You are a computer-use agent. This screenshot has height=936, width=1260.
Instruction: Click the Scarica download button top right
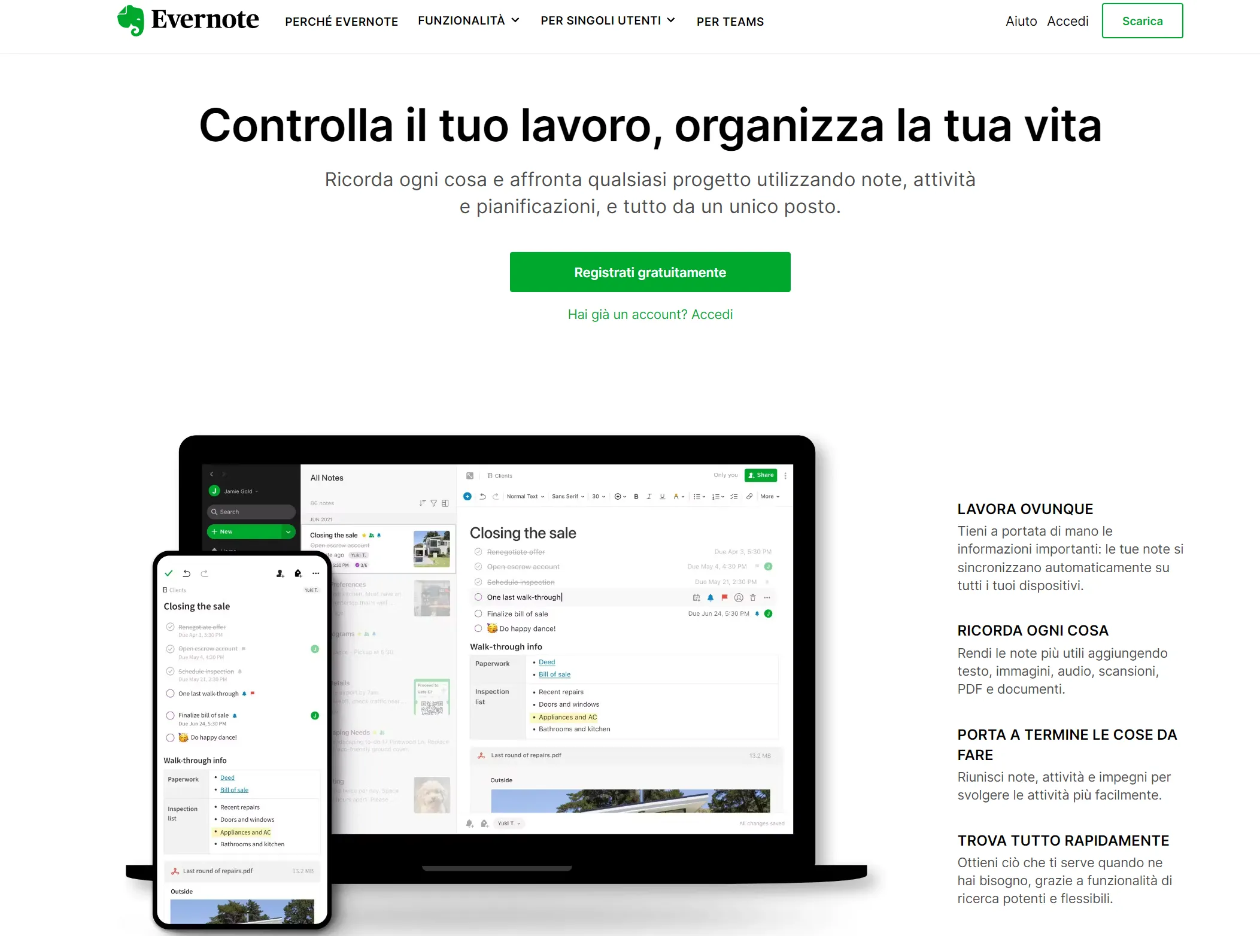1142,20
